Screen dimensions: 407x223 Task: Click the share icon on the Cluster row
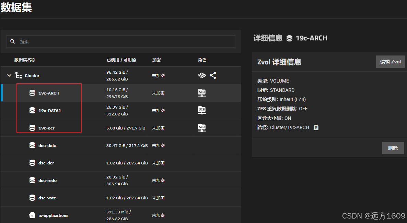pyautogui.click(x=213, y=75)
